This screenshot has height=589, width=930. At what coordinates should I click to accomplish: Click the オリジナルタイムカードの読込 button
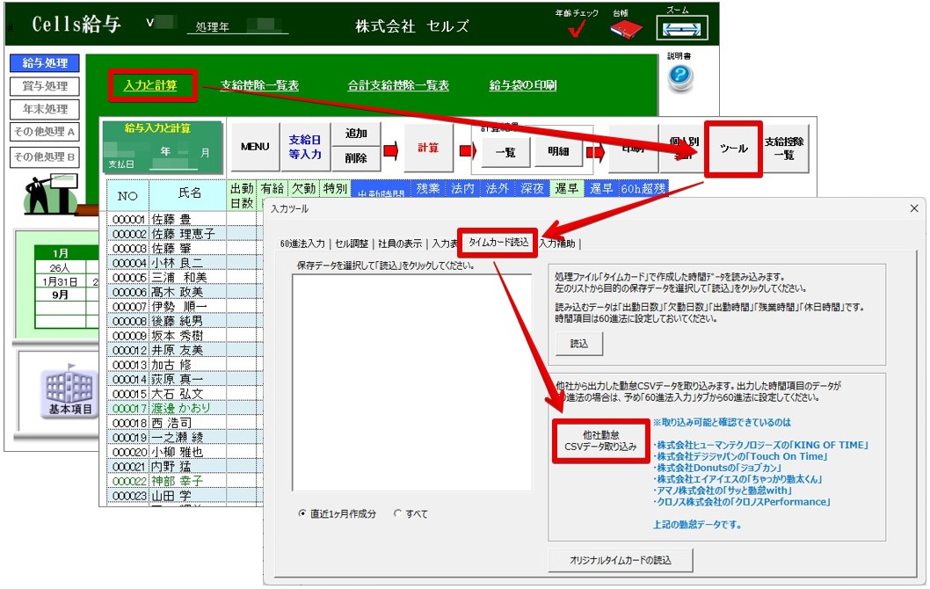[x=620, y=560]
